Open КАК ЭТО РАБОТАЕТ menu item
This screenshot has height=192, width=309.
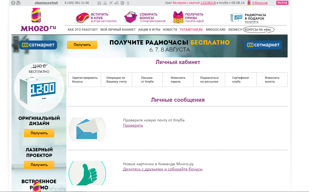coord(83,30)
